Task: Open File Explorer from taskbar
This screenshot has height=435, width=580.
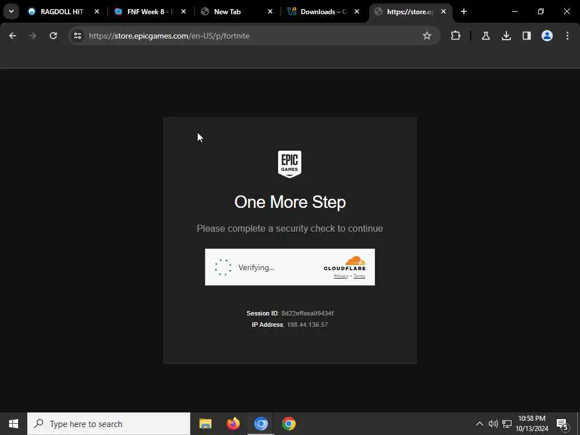Action: pos(205,424)
